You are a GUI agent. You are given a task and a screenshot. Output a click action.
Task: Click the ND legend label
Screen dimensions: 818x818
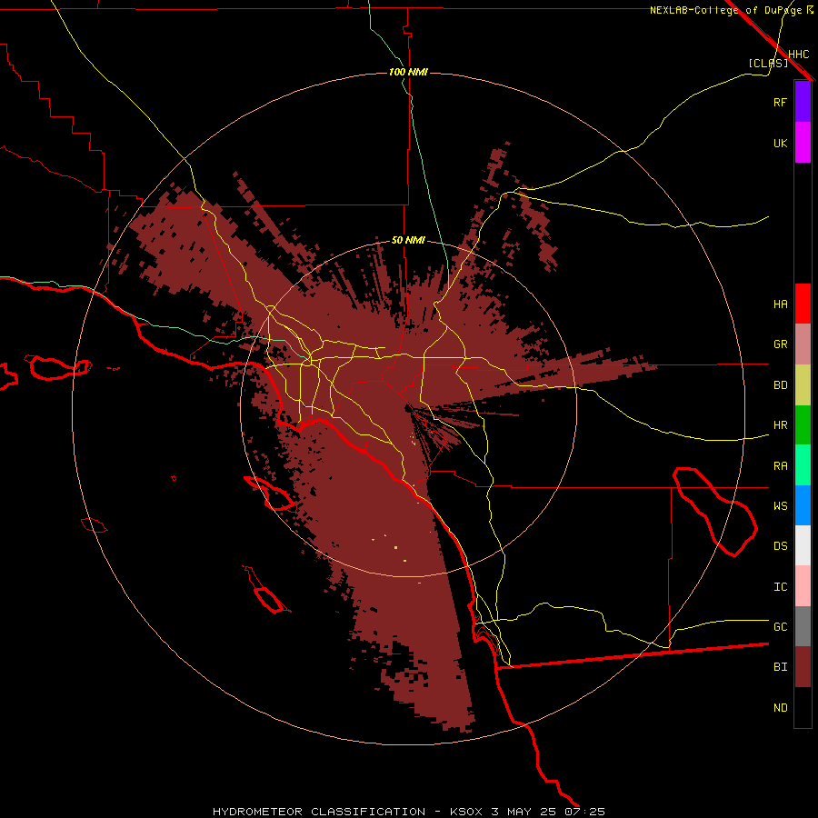780,708
